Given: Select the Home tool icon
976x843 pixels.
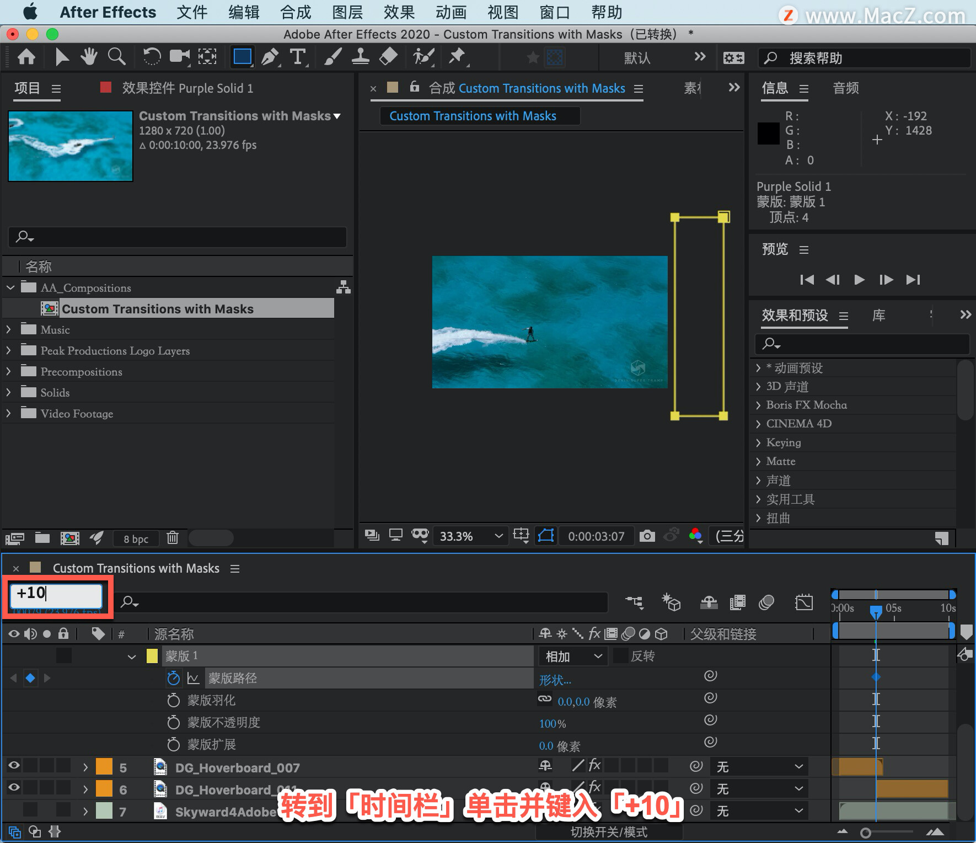Looking at the screenshot, I should [26, 57].
